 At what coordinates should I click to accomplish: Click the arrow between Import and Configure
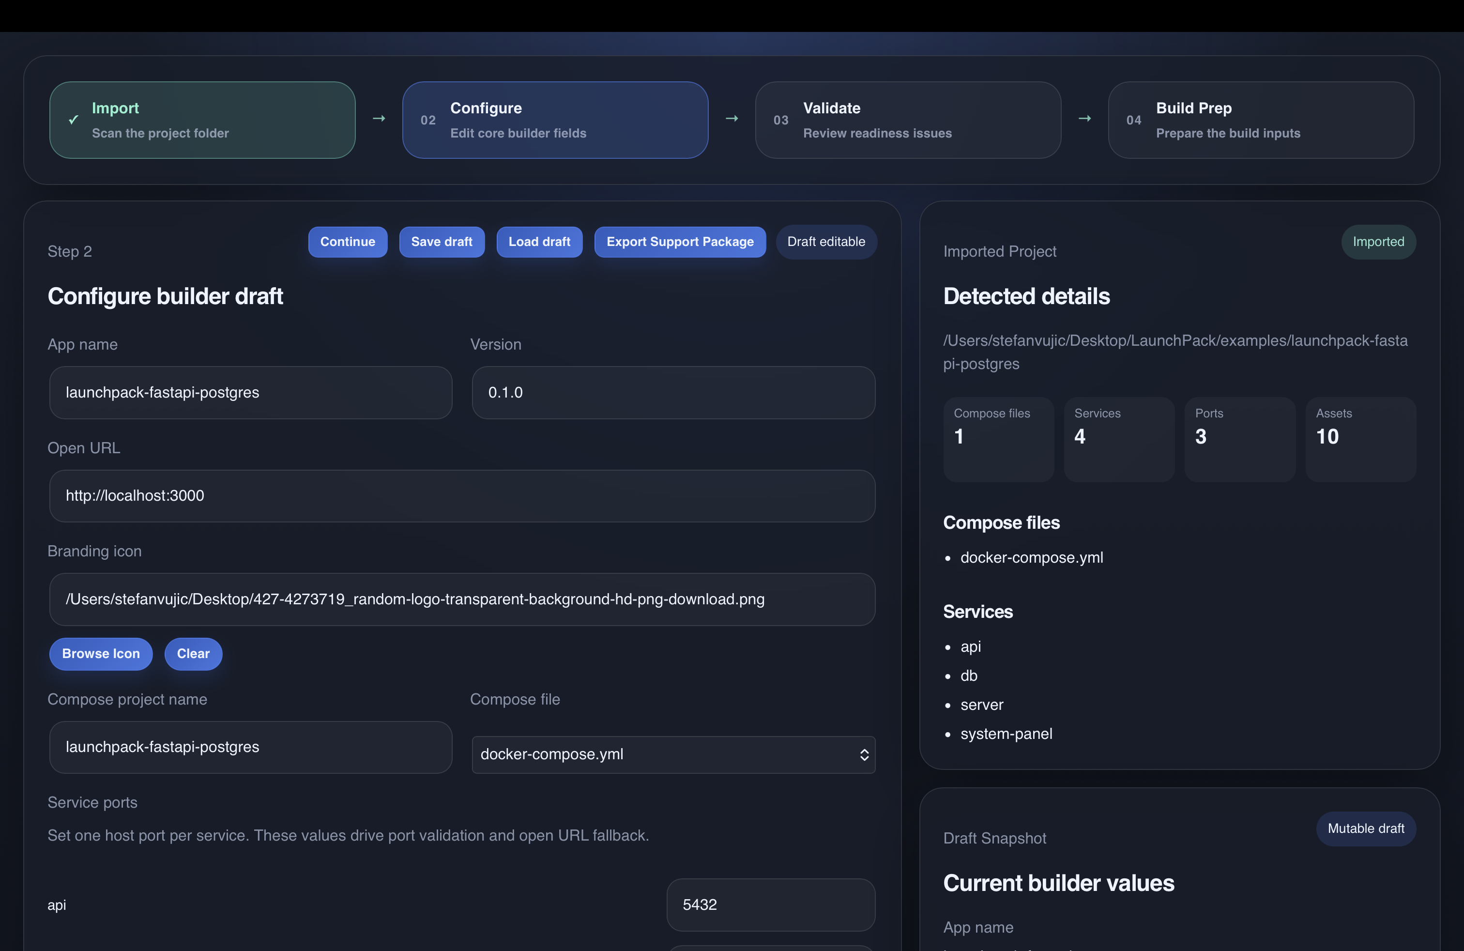pos(379,118)
